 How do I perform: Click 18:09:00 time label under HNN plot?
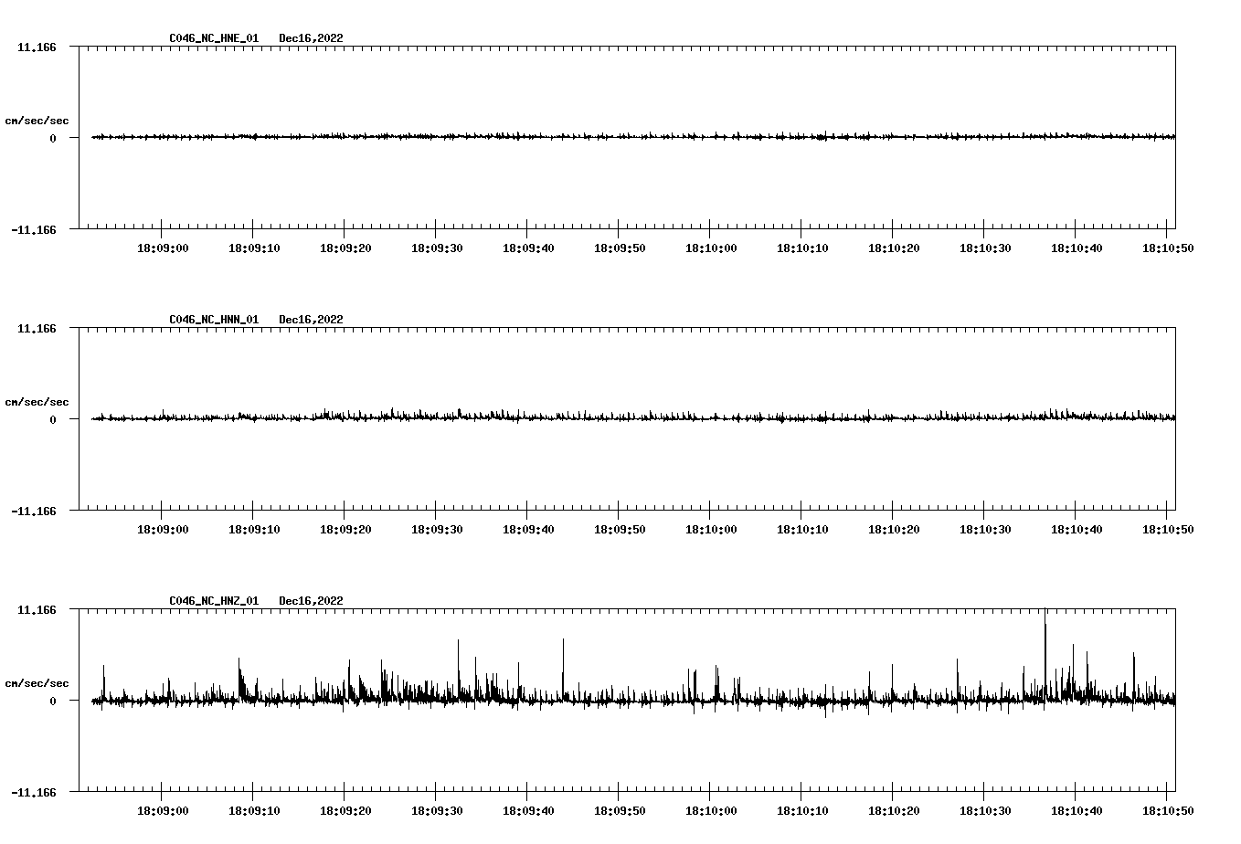[x=163, y=529]
